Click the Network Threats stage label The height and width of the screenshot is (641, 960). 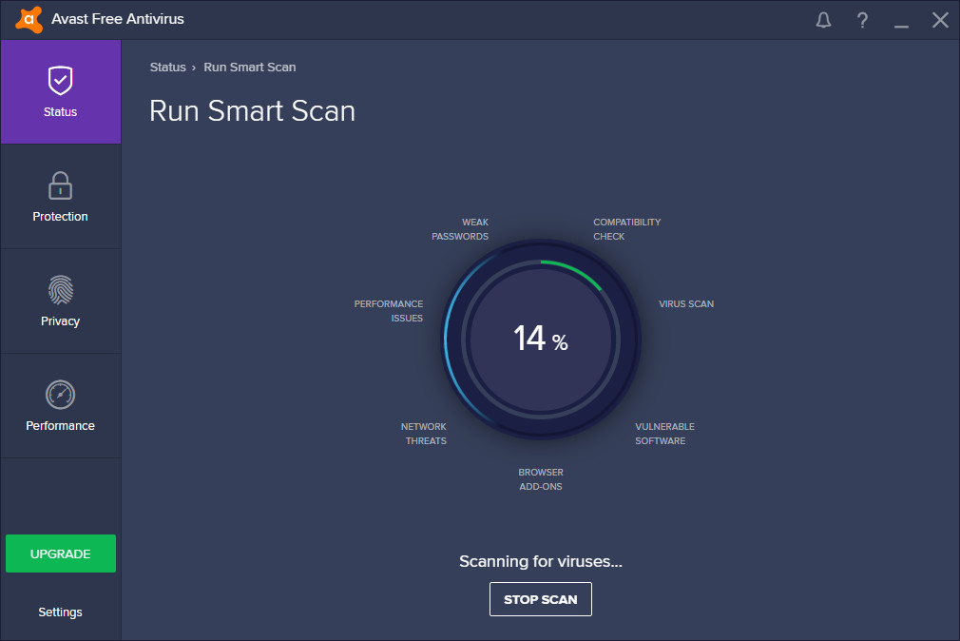point(424,434)
